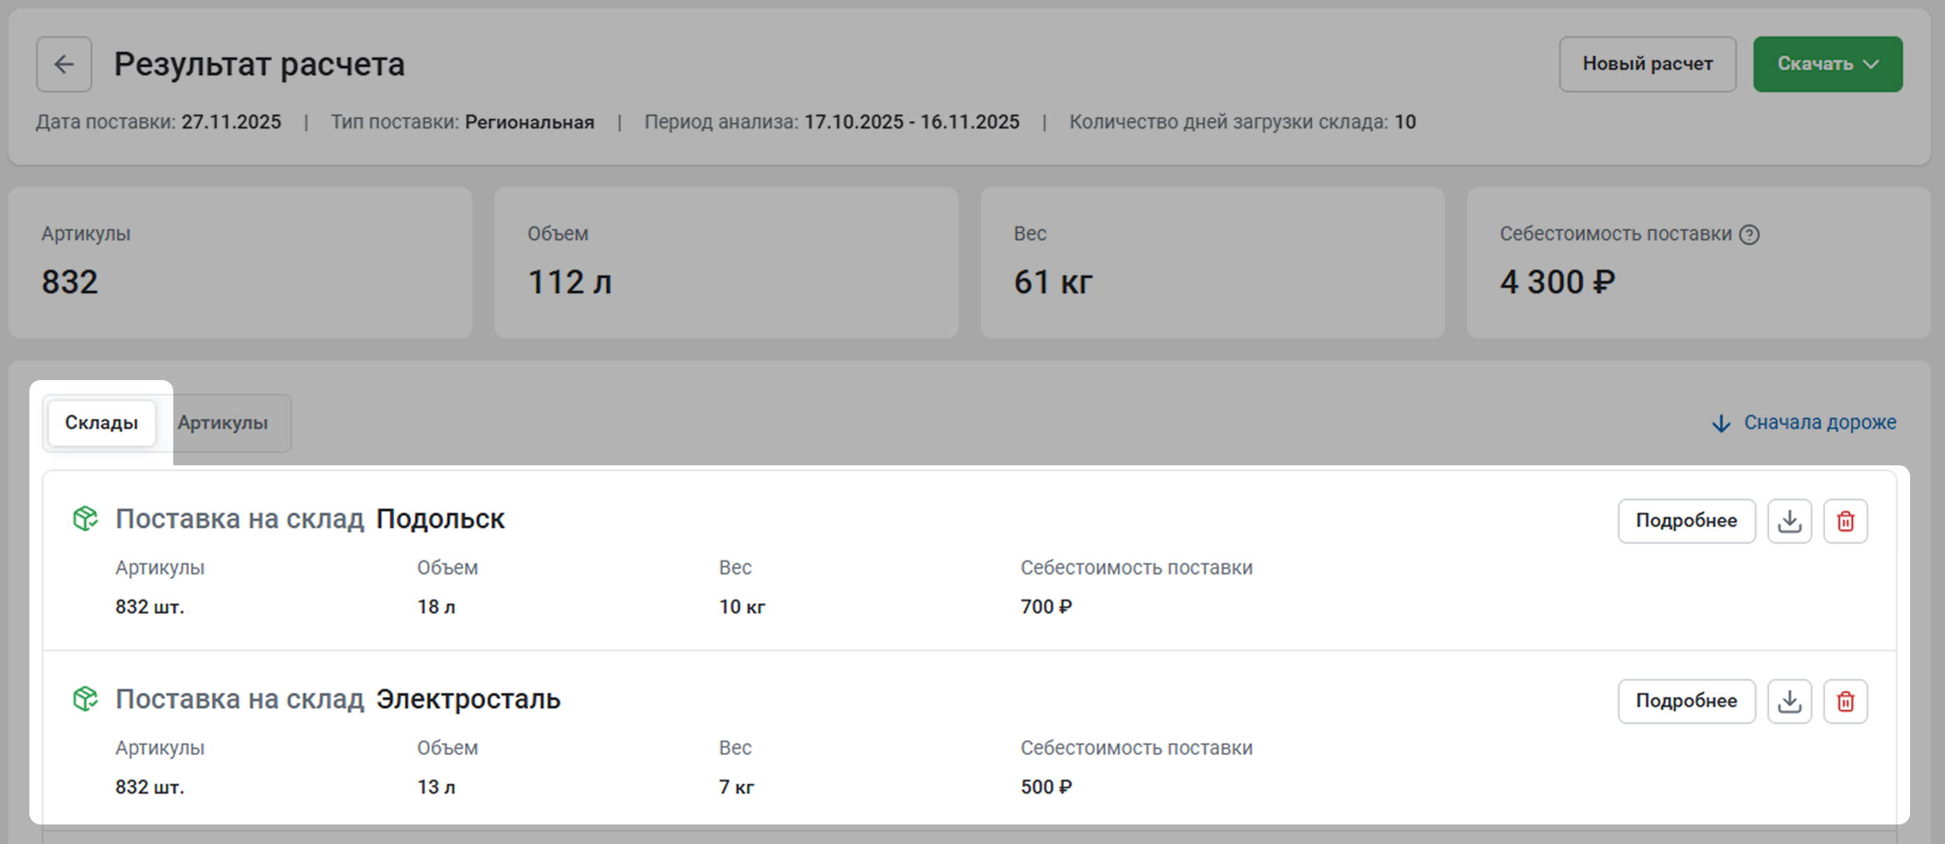Click the sort arrow icon near Сначала дороже
Screen dimensions: 1945x844
tap(1721, 423)
